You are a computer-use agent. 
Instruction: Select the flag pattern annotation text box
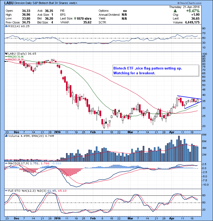click(155, 71)
